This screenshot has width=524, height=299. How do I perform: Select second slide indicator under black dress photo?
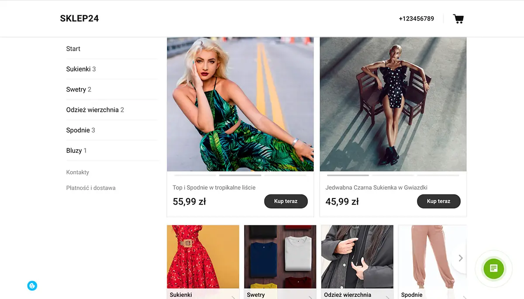[393, 175]
